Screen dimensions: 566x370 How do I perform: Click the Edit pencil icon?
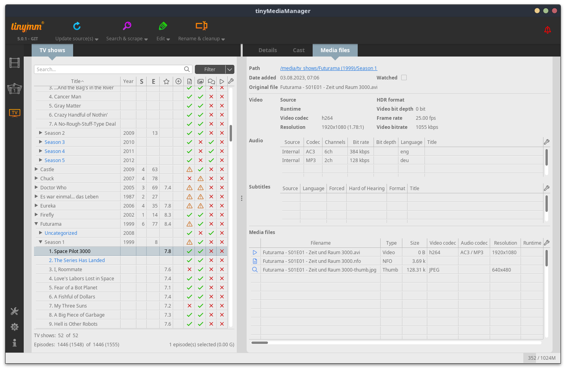pyautogui.click(x=163, y=26)
